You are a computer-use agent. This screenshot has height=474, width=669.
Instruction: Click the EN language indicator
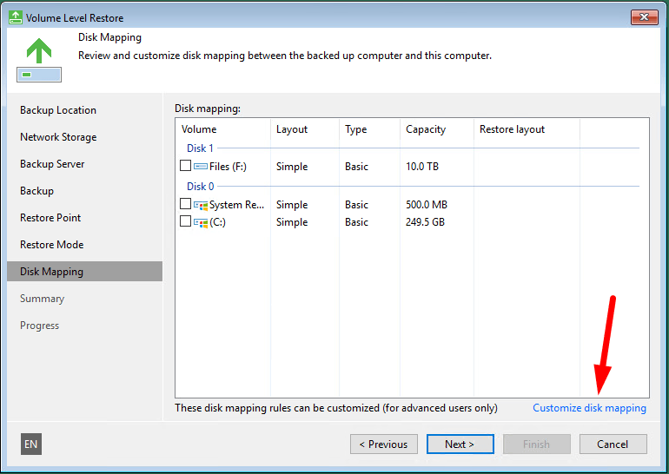point(30,444)
